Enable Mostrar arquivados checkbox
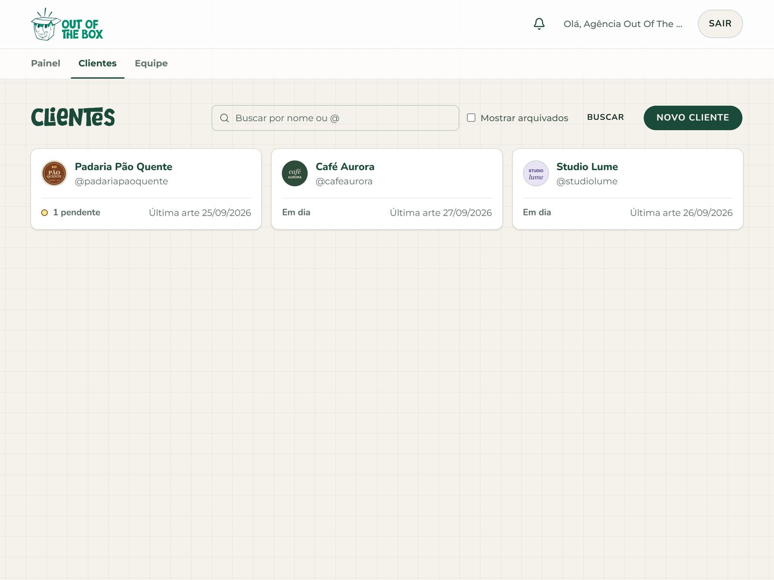 471,117
